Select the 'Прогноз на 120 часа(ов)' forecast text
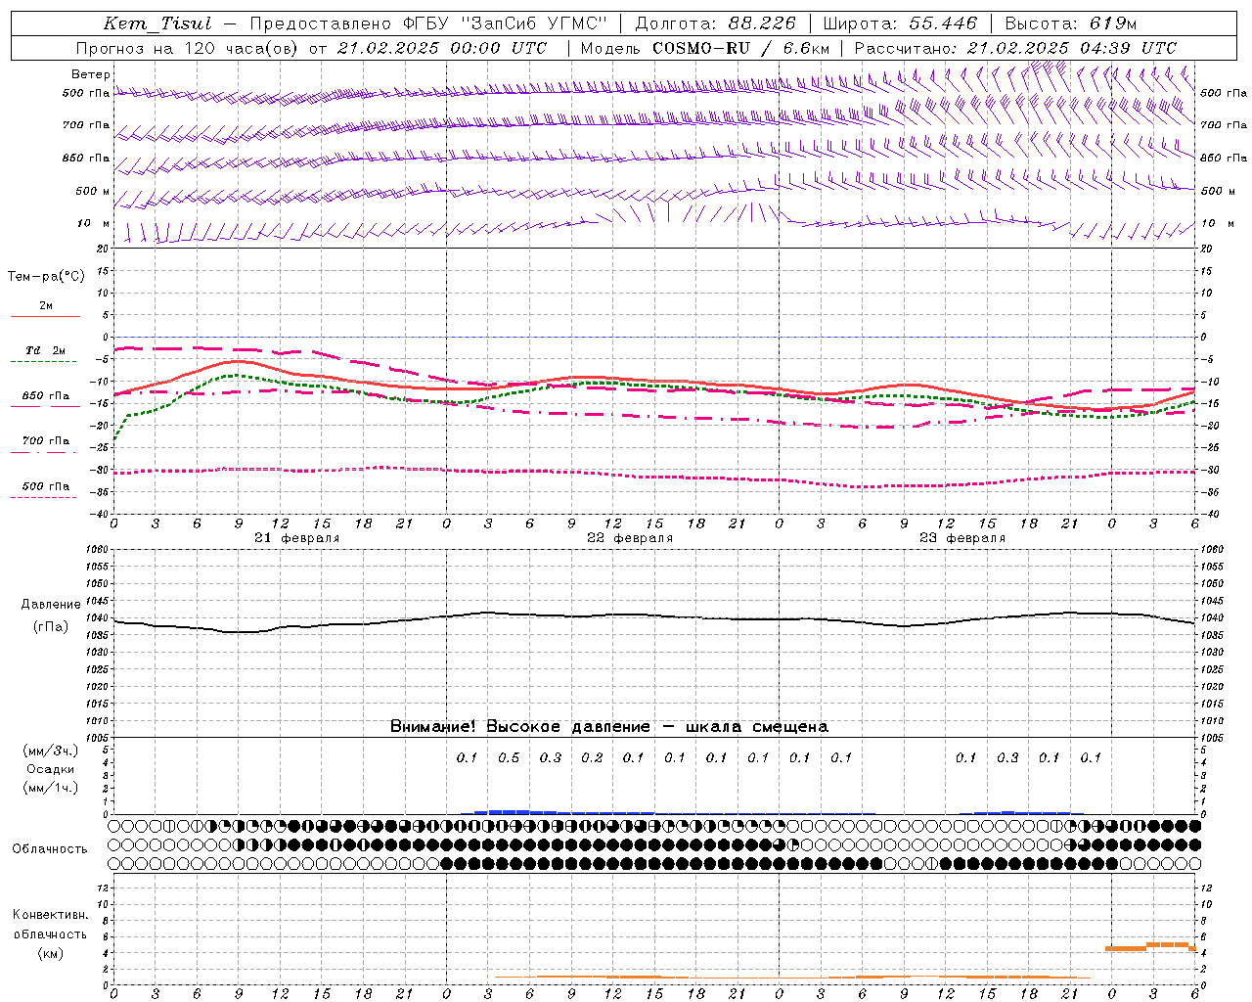The width and height of the screenshot is (1252, 1002). click(188, 48)
